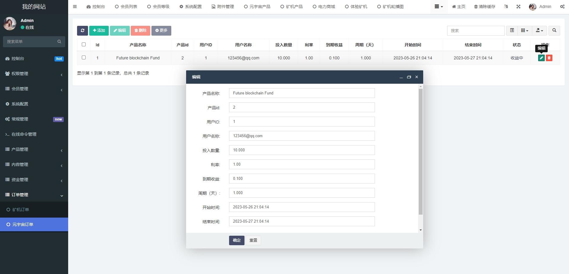Switch to 控制台 top tab
Image resolution: width=569 pixels, height=274 pixels.
(x=96, y=7)
